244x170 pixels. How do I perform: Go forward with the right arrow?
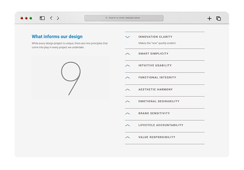58,18
